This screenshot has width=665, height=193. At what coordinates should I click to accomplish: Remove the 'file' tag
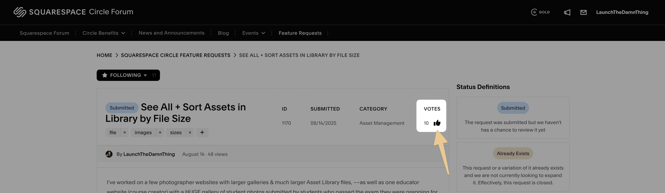(x=125, y=132)
